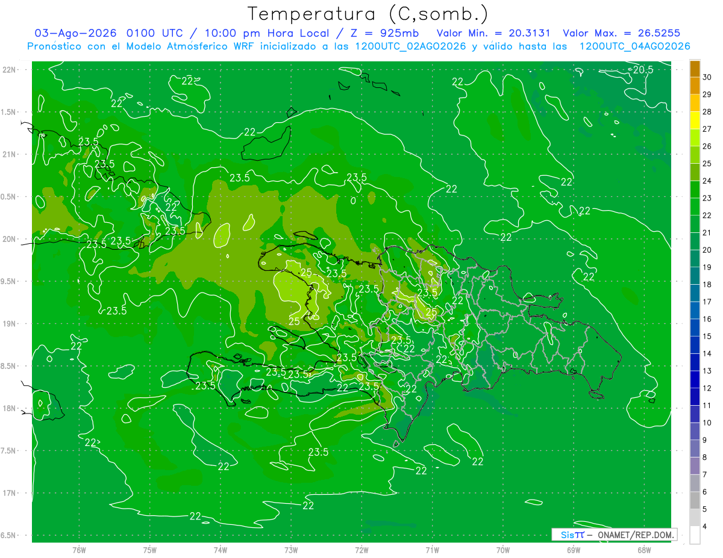Click the '17N' latitude axis label

pyautogui.click(x=10, y=493)
